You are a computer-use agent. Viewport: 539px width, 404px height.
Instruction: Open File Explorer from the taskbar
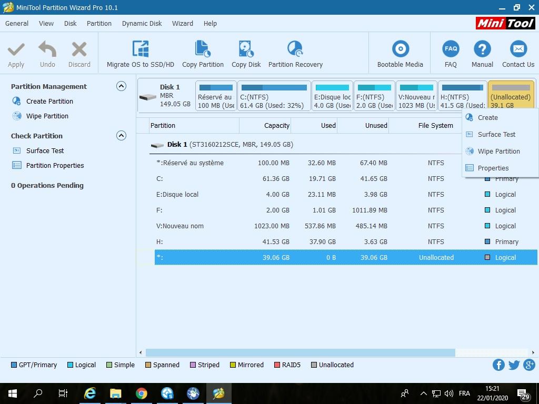point(115,393)
